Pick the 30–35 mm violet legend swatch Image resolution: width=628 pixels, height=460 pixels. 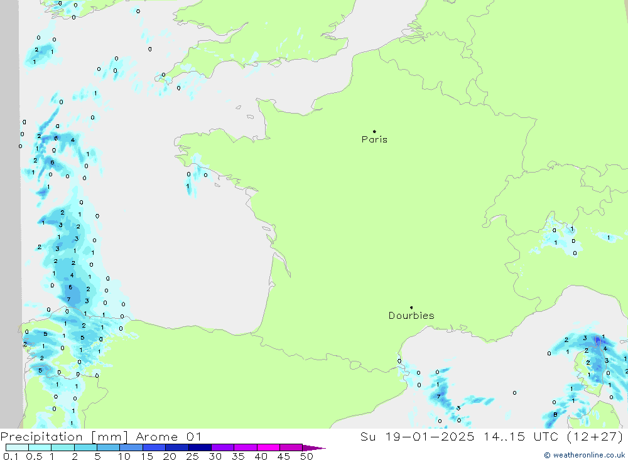click(223, 447)
